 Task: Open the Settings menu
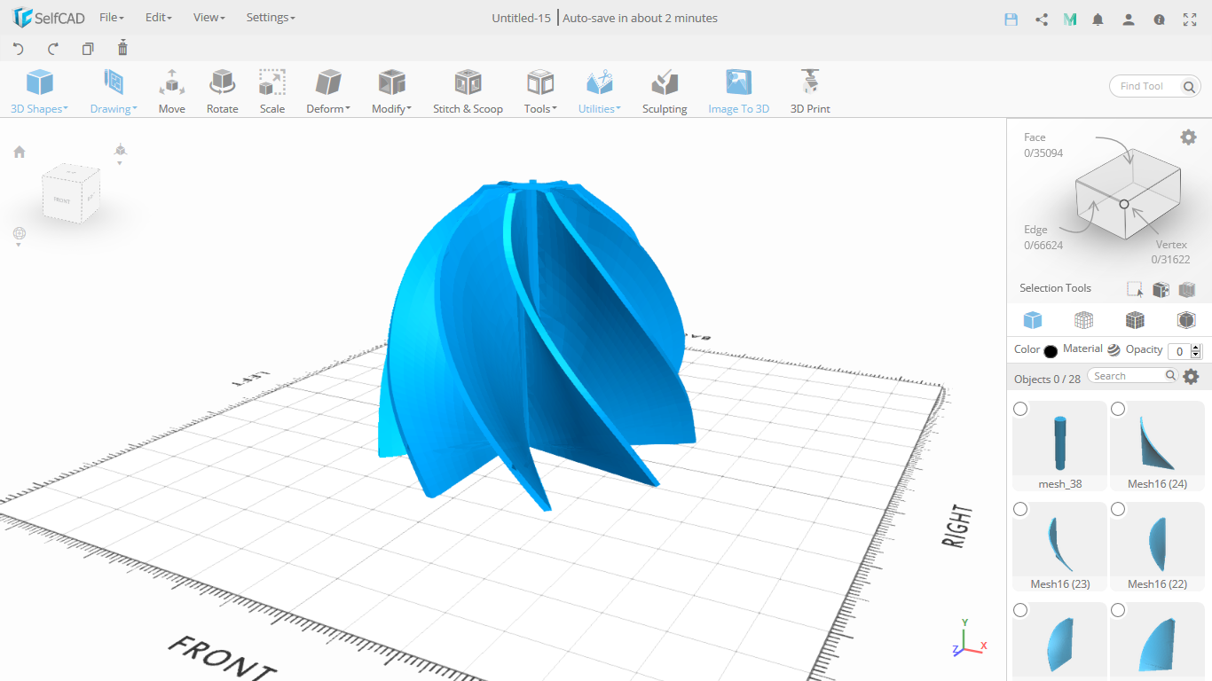(x=271, y=18)
